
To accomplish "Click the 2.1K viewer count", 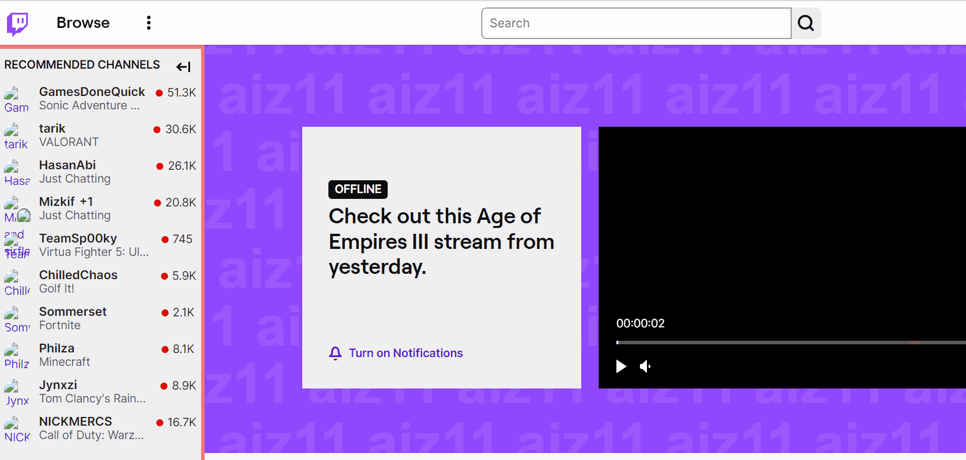I will click(184, 312).
